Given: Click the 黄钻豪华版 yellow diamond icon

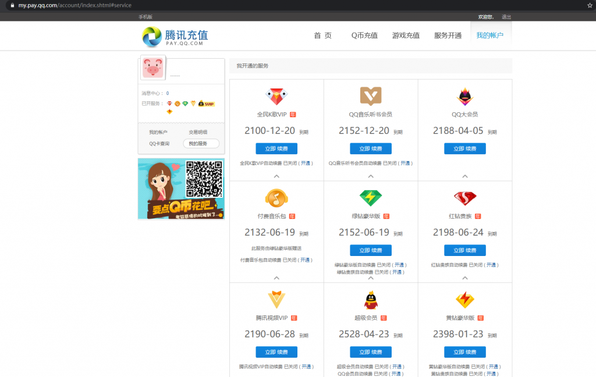Looking at the screenshot, I should [465, 300].
